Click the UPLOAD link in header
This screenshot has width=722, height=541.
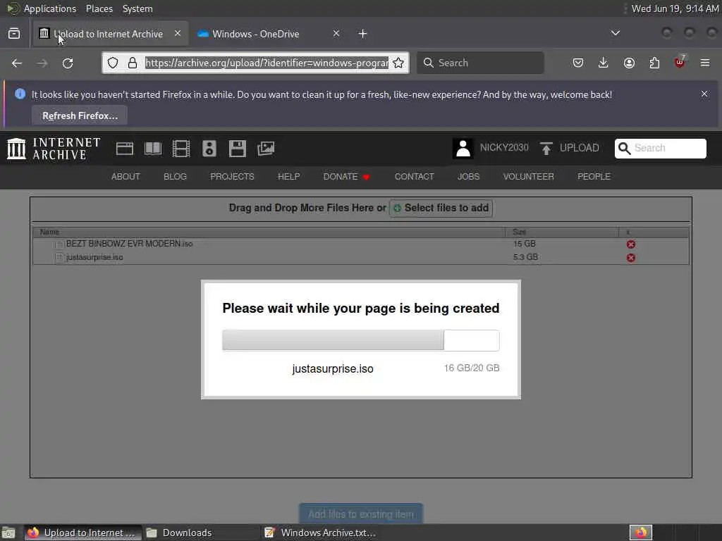tap(580, 148)
